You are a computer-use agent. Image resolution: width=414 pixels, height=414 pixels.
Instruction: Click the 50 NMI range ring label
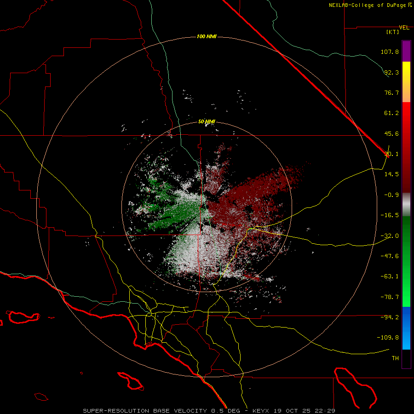207,121
